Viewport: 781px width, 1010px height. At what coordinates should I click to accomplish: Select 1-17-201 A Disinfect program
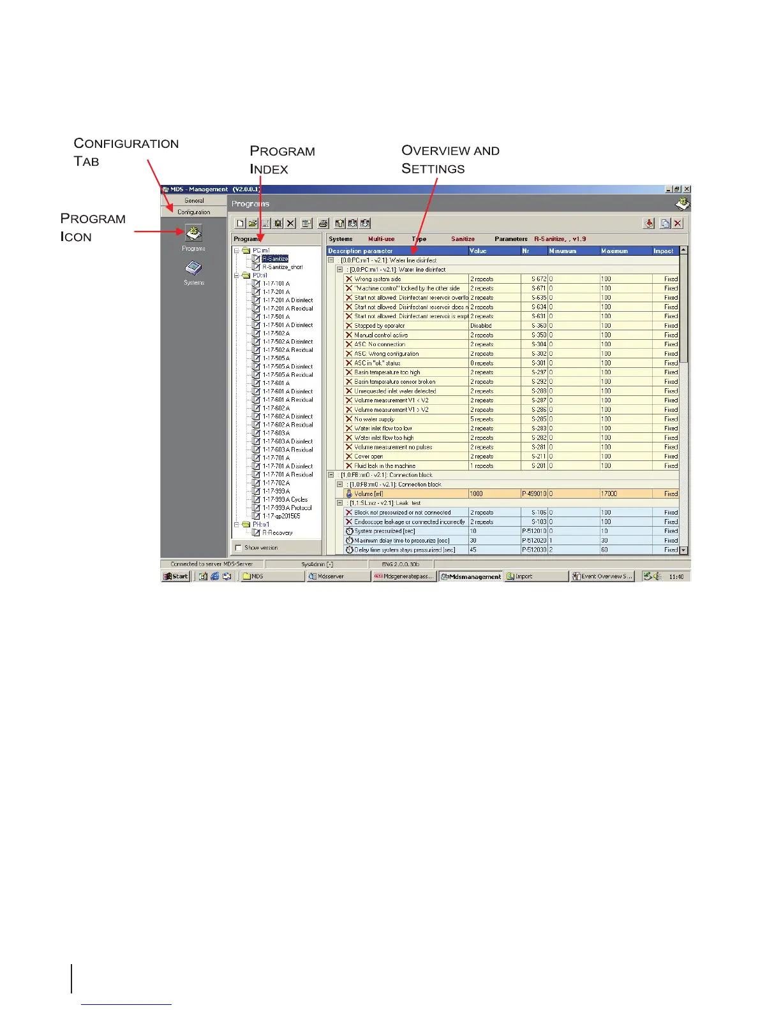[x=288, y=300]
